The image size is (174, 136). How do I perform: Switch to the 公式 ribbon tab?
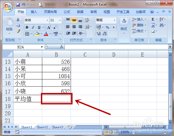point(67,12)
